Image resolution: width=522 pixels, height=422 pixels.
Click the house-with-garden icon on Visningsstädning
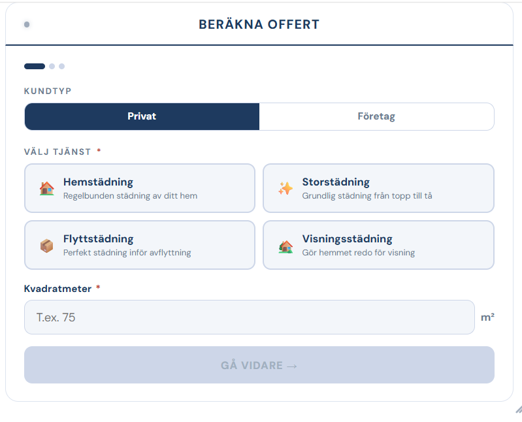click(285, 247)
